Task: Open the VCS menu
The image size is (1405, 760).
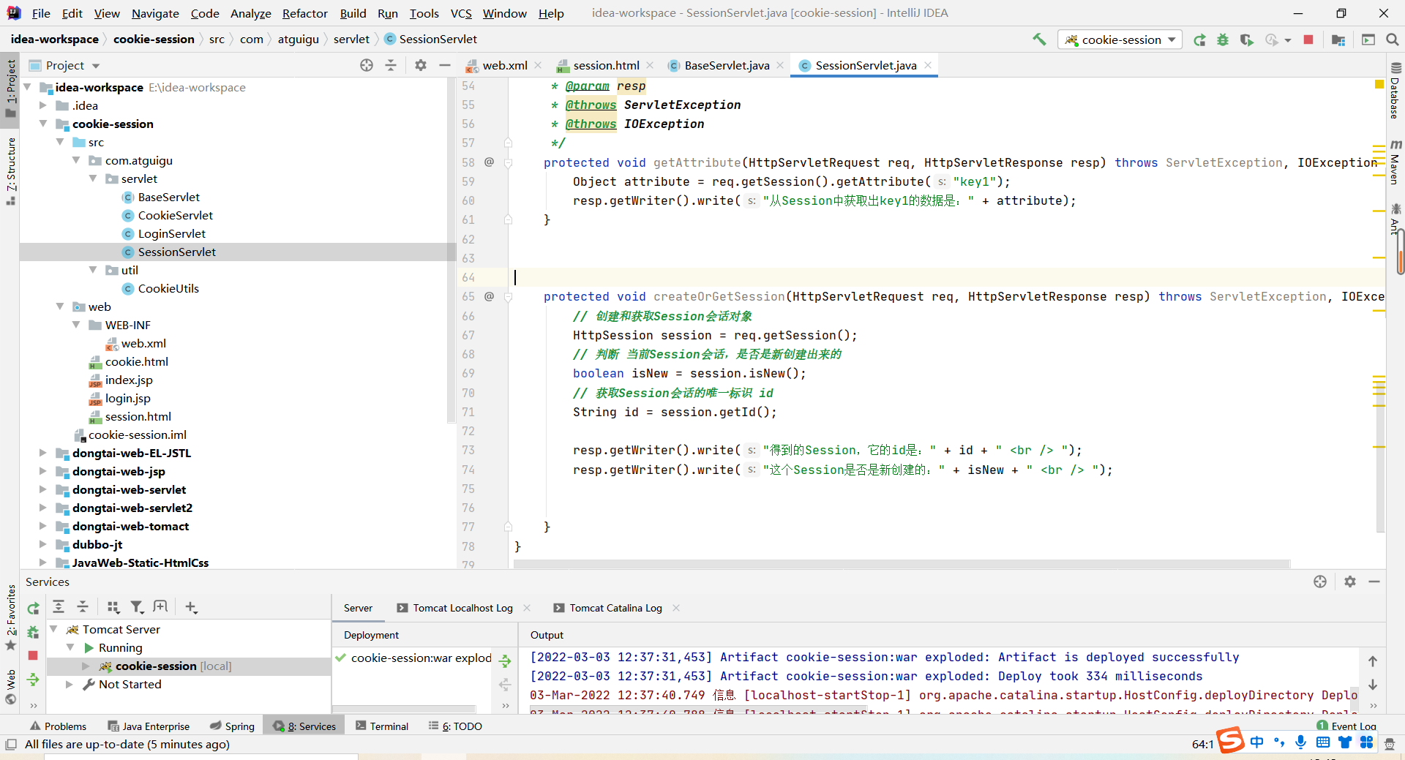Action: [x=461, y=13]
